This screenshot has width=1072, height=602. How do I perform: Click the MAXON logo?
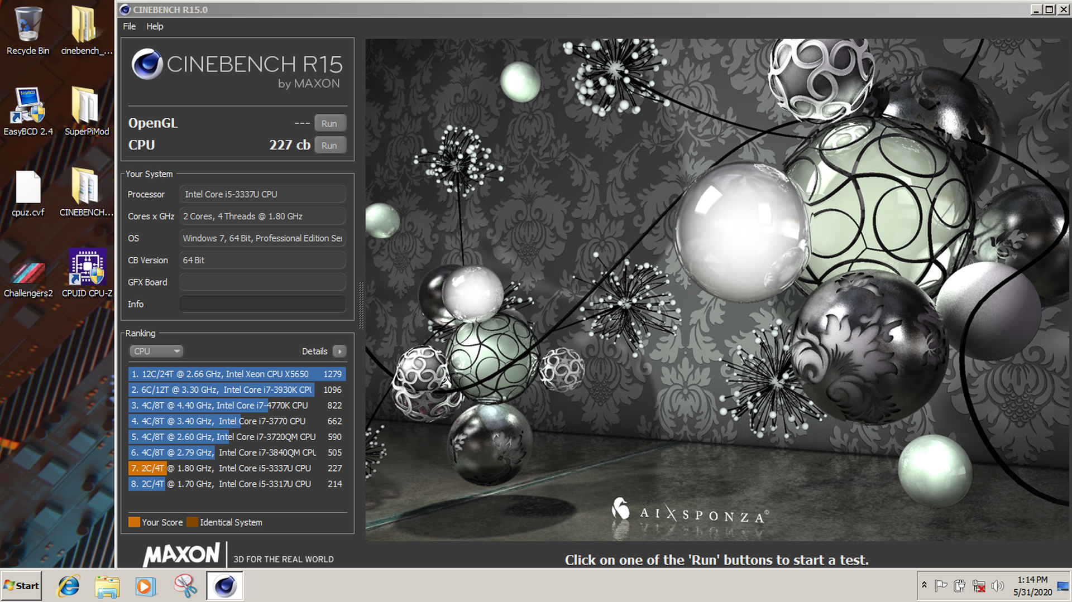181,554
